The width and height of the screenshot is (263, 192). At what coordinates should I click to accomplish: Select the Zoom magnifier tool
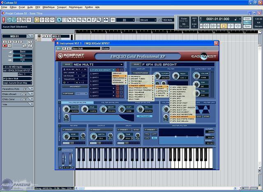coord(84,20)
